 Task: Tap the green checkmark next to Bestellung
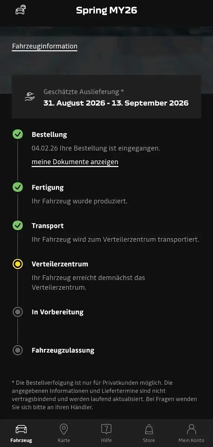[x=18, y=134]
